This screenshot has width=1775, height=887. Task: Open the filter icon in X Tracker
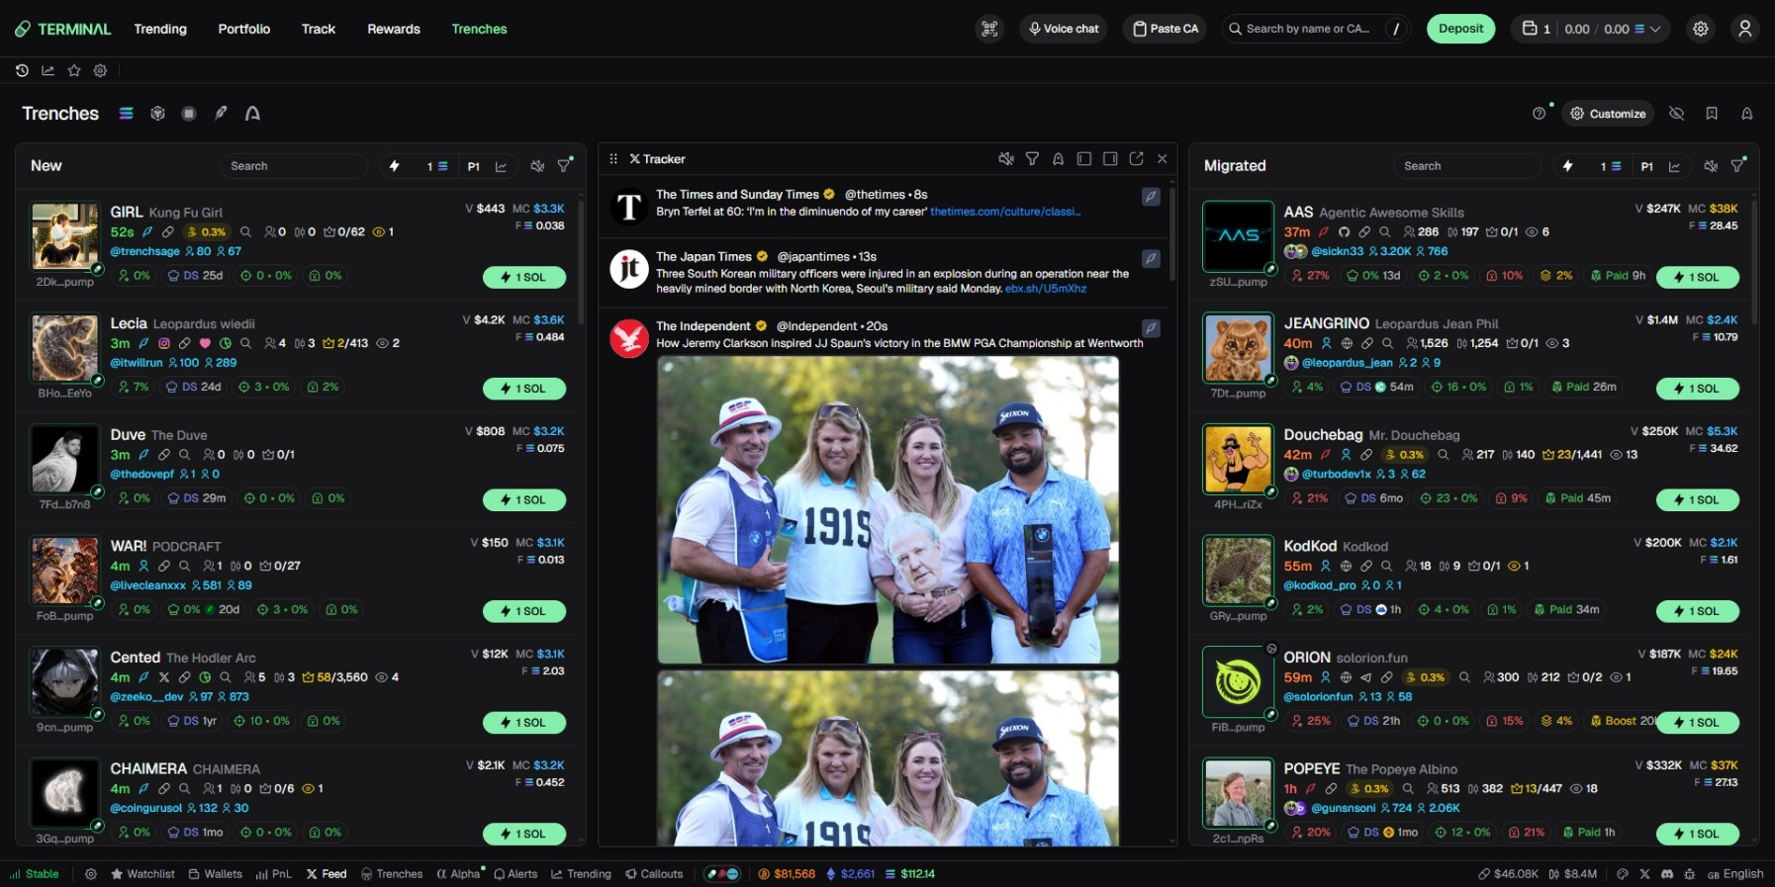coord(1032,158)
